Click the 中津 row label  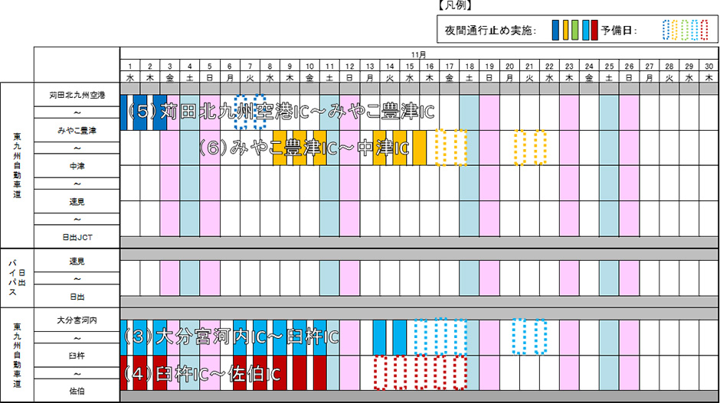[x=77, y=166]
